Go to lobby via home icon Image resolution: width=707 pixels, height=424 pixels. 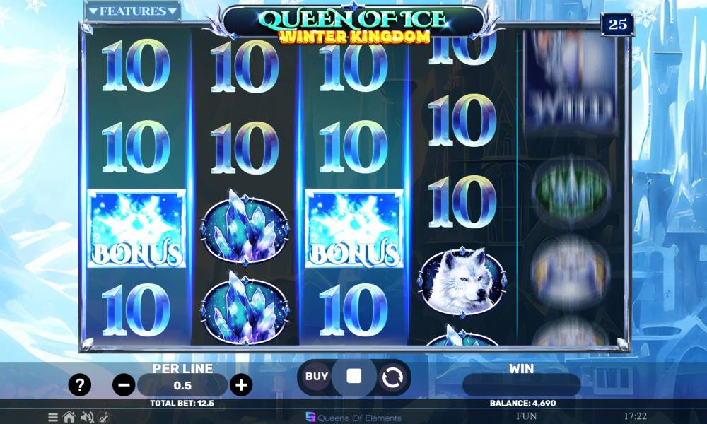tap(69, 417)
